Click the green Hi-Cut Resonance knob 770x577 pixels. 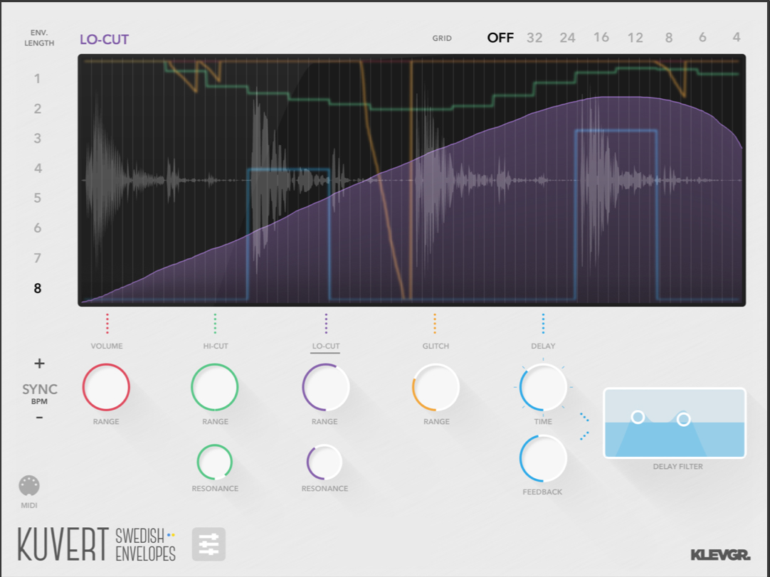(x=215, y=462)
